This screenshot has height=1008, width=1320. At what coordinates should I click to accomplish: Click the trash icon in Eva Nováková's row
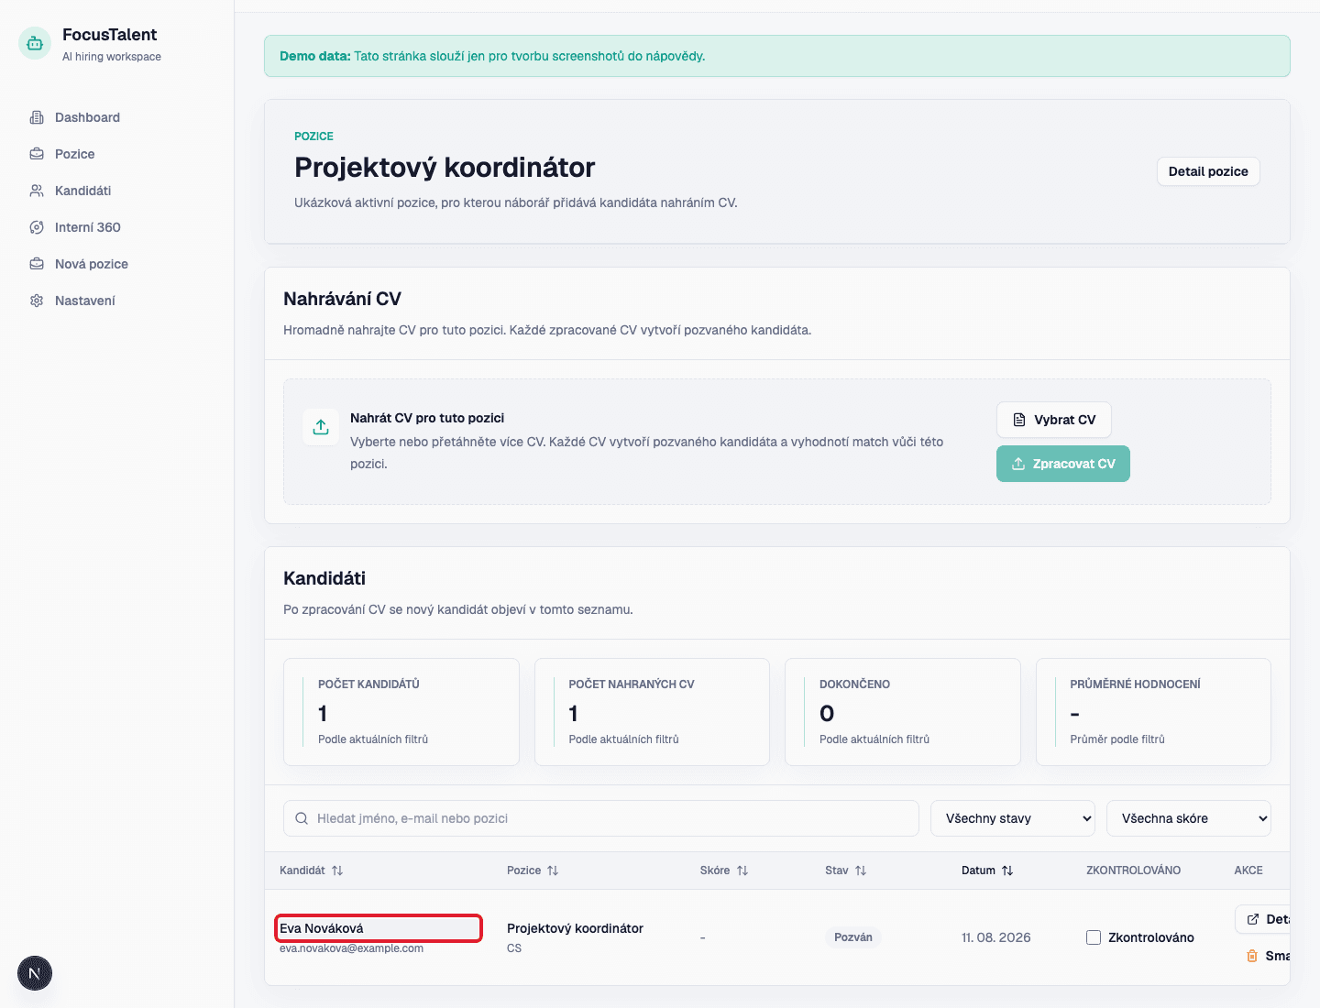1252,956
